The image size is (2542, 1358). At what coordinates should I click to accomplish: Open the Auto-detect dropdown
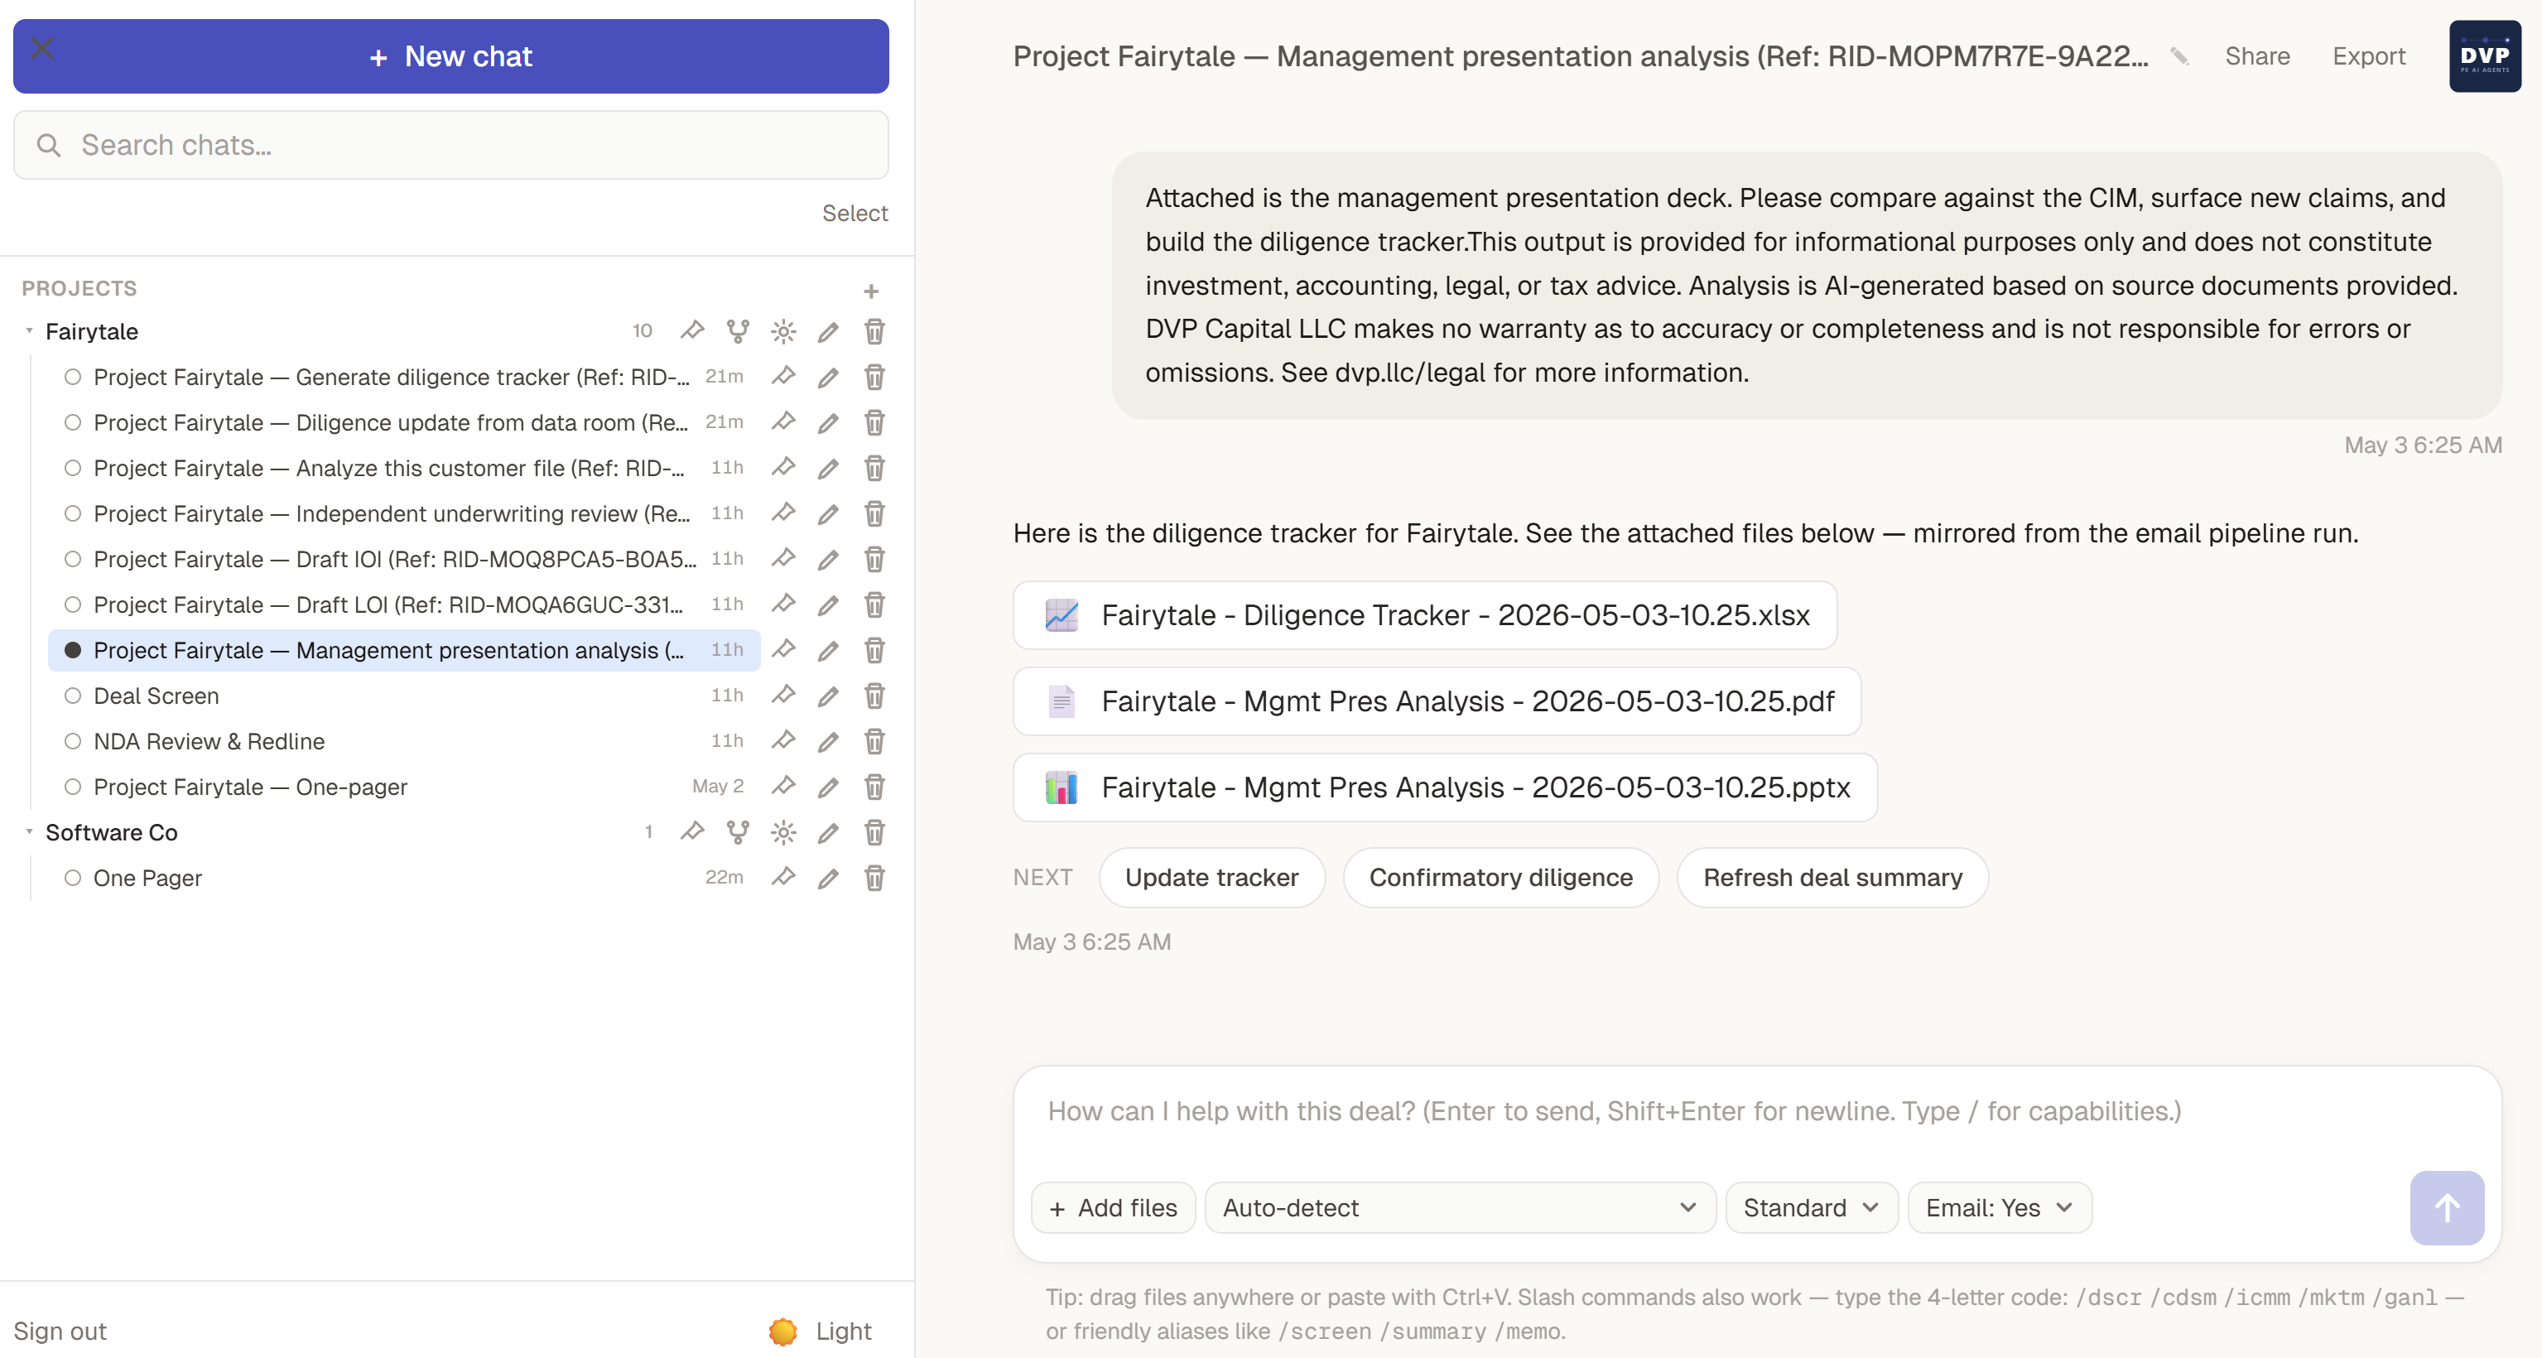1460,1208
